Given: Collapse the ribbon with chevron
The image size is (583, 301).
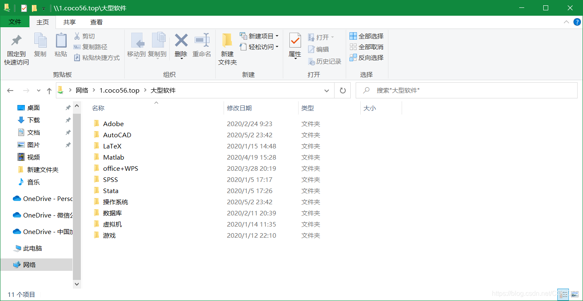Looking at the screenshot, I should (566, 22).
